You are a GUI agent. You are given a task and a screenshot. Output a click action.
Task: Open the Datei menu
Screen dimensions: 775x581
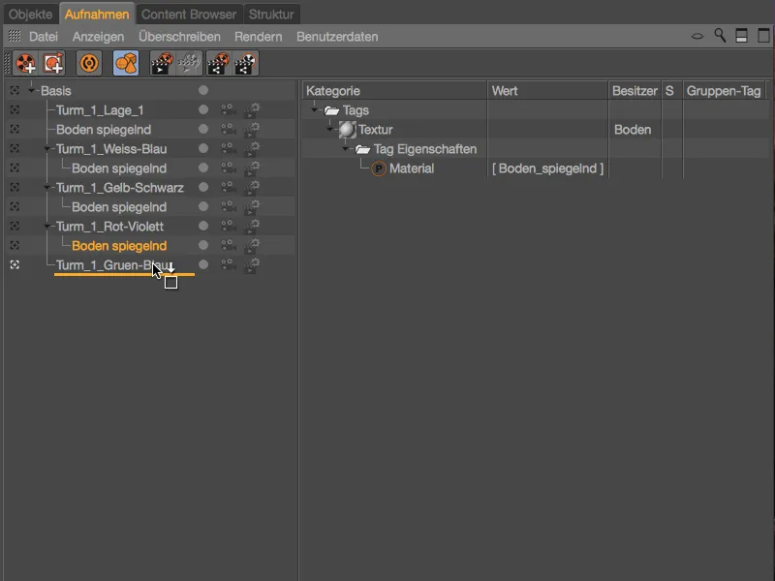tap(44, 37)
